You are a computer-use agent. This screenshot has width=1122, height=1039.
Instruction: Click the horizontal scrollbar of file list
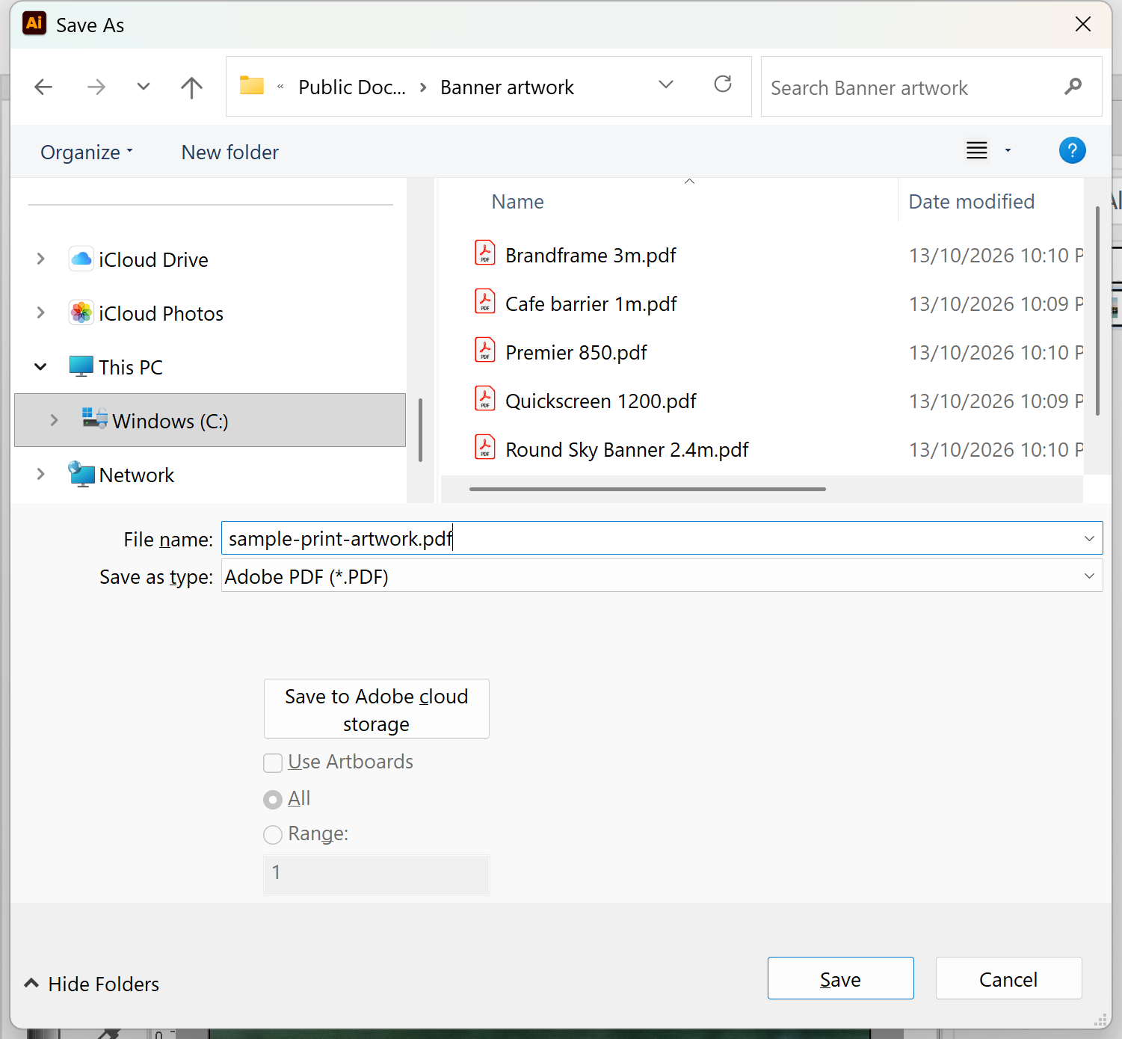(x=647, y=489)
